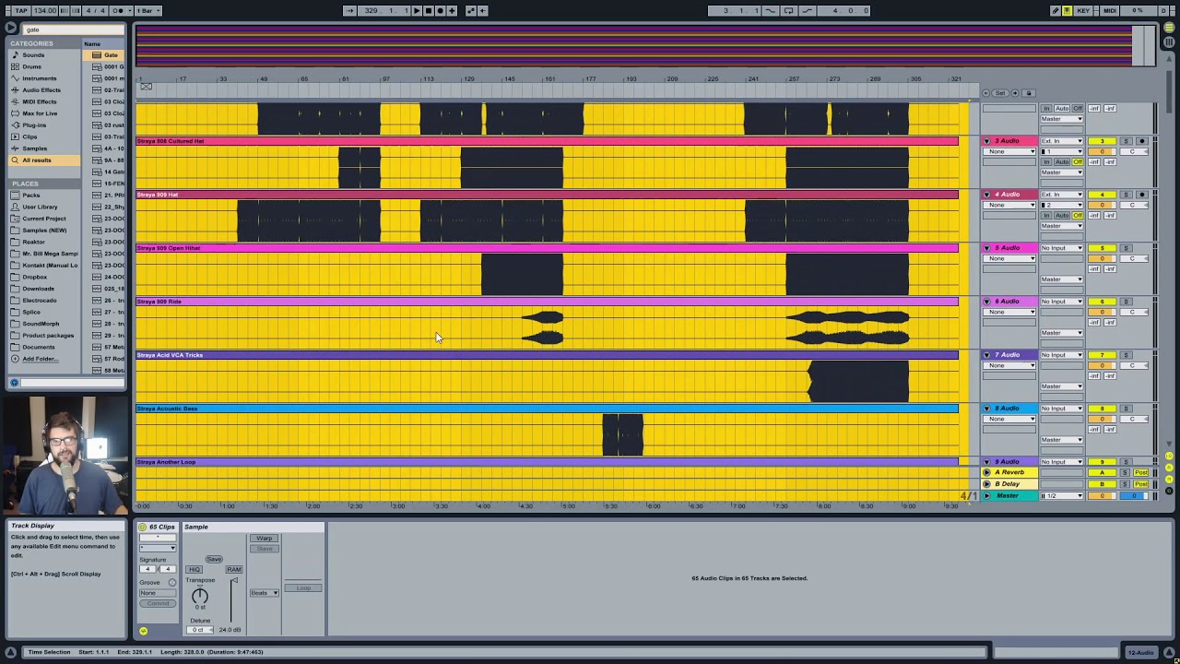1180x664 pixels.
Task: Jump to previous locator arrow
Action: 986,93
